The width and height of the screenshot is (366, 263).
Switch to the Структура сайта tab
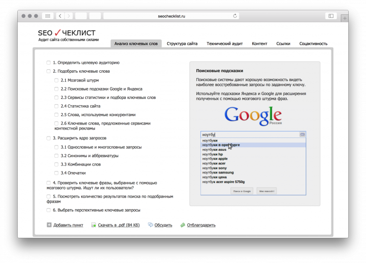coord(182,44)
